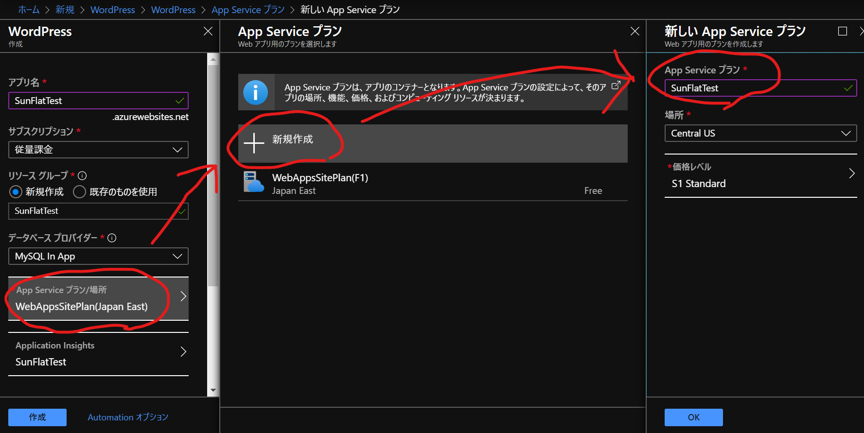Open the 場所 dropdown showing Central US
The image size is (864, 433).
pos(760,133)
